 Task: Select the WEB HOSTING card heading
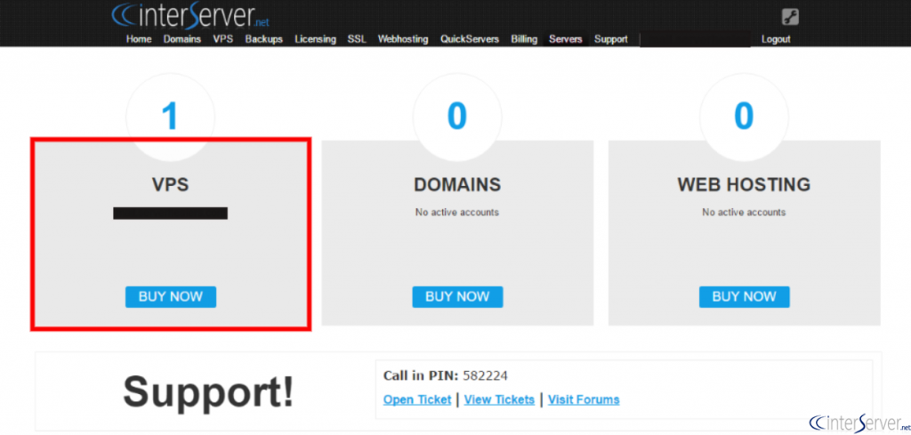(744, 185)
